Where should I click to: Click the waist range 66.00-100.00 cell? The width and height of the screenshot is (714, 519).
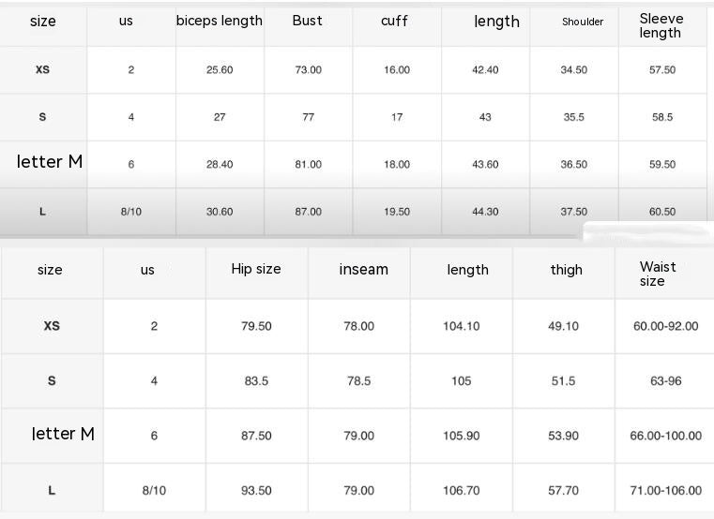tap(665, 436)
